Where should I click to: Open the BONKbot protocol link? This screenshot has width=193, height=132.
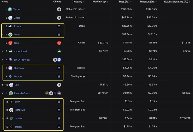[20, 110]
